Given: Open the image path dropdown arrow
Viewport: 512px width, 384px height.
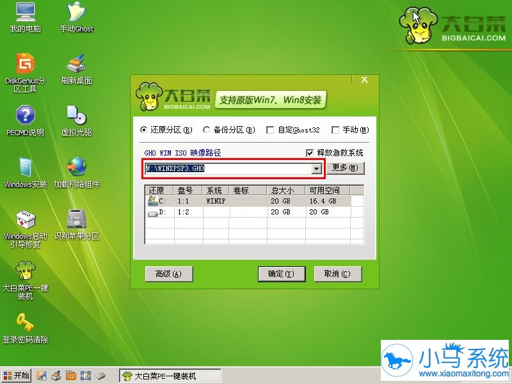Looking at the screenshot, I should (316, 169).
